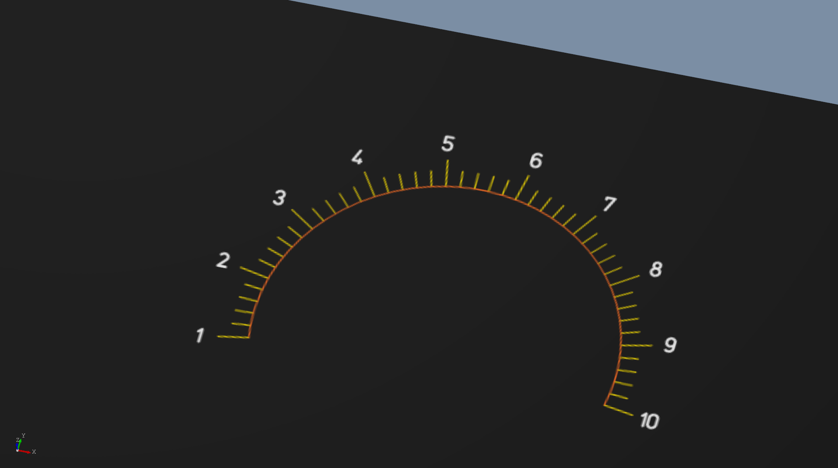Viewport: 838px width, 468px height.
Task: Click the X axis label on the gizmo
Action: [x=34, y=452]
